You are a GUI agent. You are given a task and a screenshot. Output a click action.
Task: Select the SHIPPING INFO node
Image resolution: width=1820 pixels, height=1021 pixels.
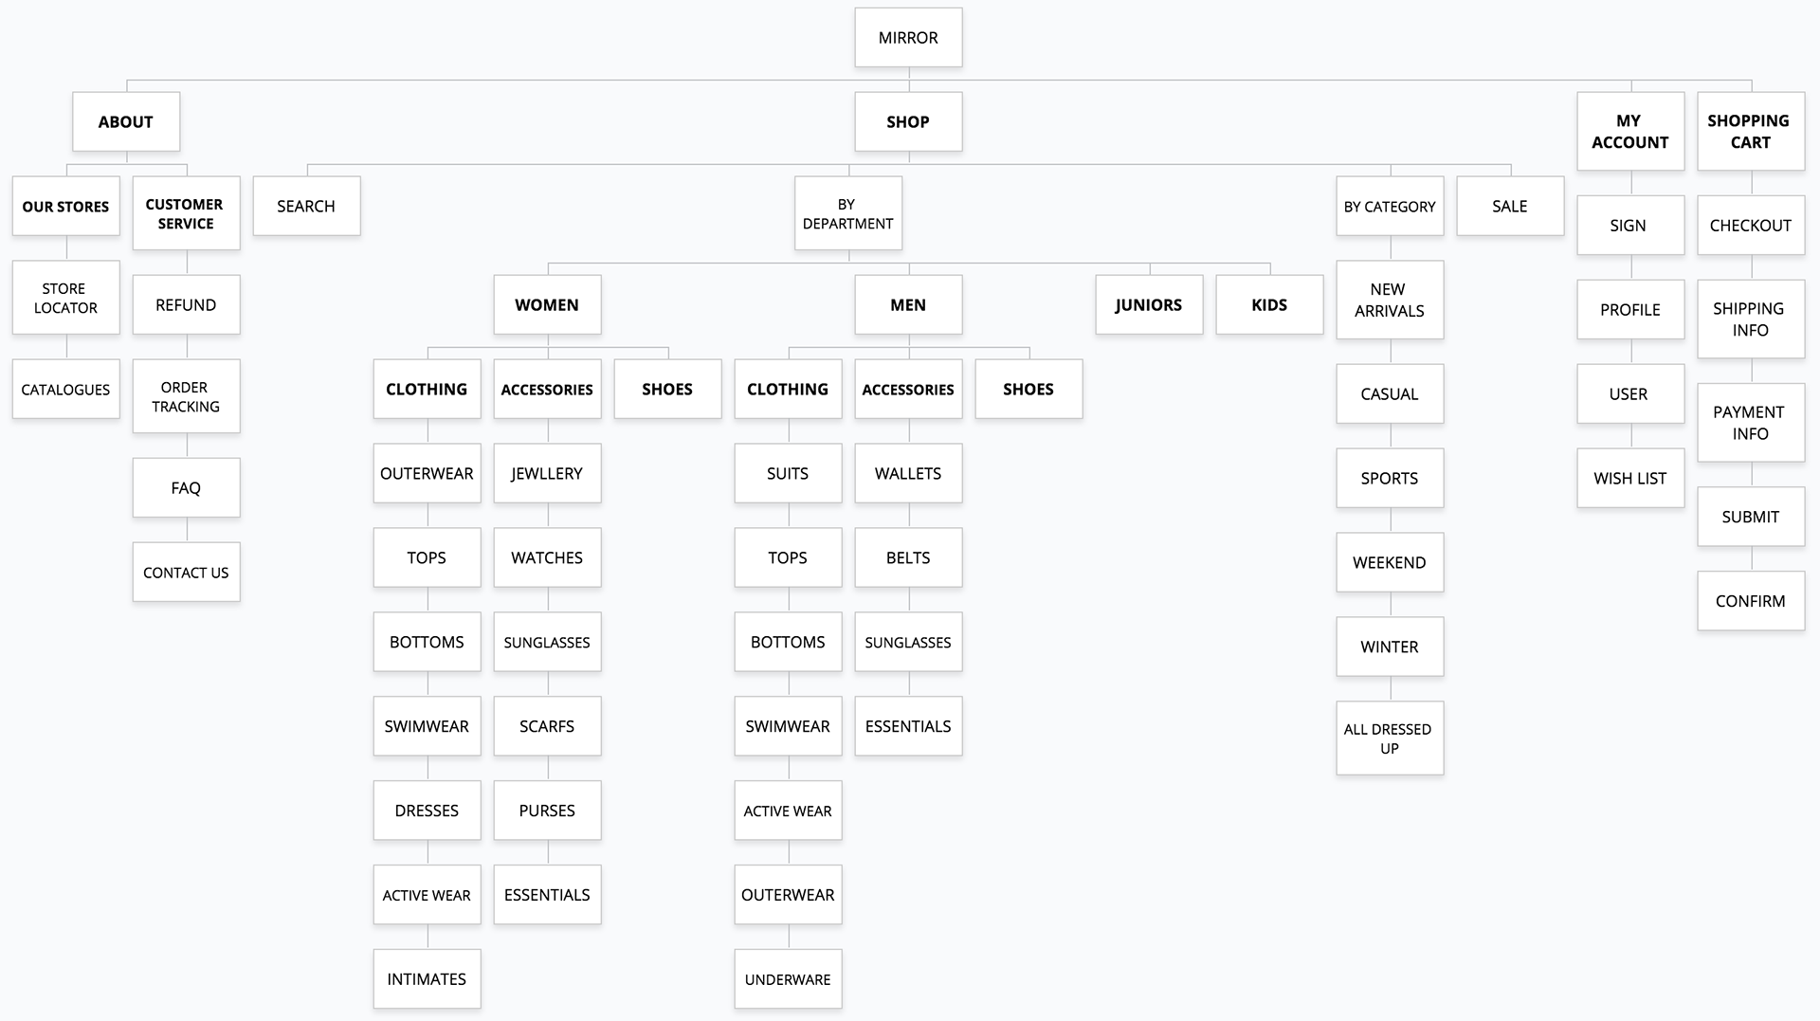(1751, 319)
